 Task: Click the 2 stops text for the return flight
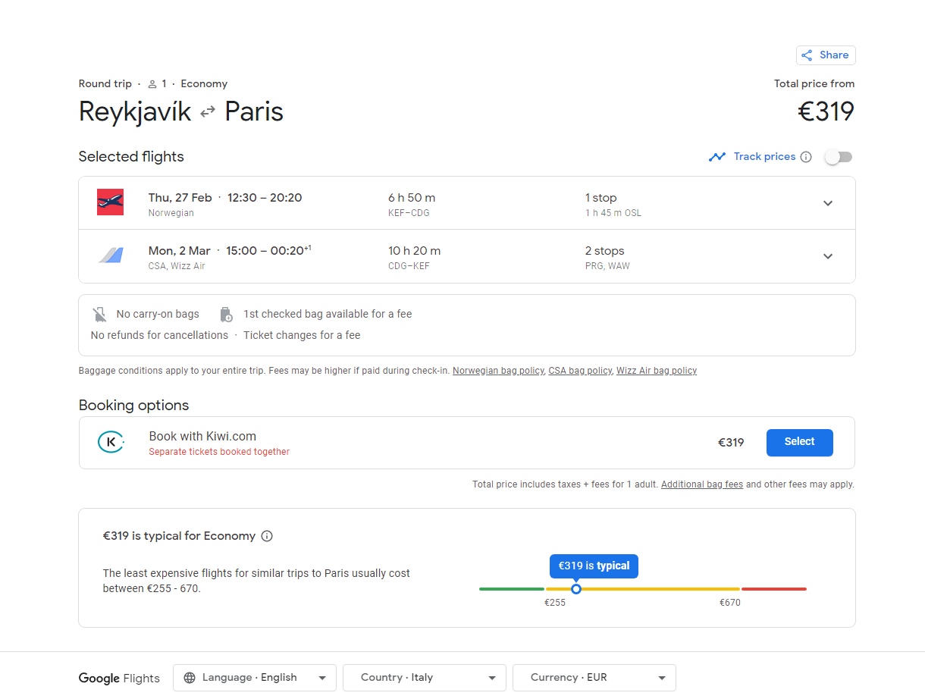click(605, 251)
